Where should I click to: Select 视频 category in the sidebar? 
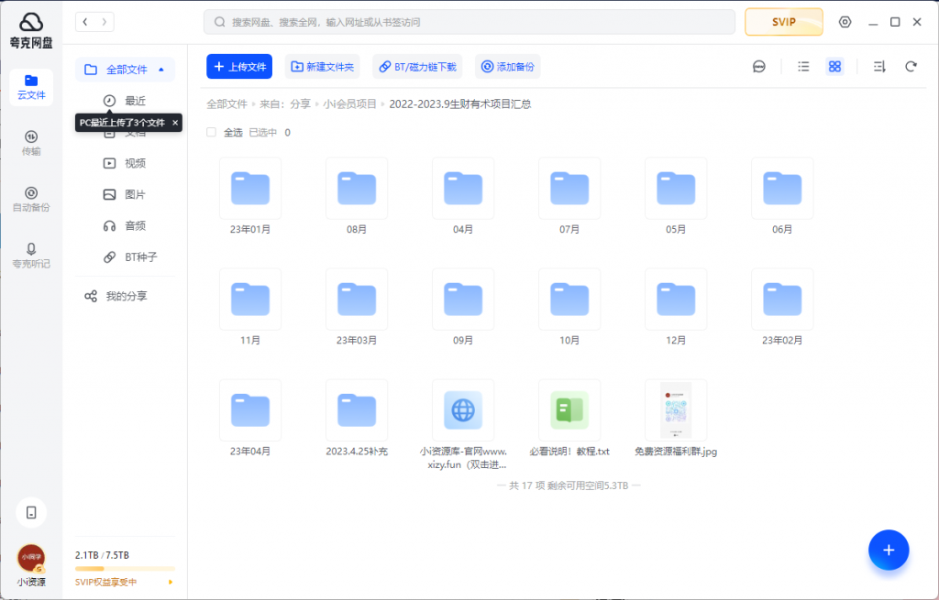click(x=134, y=163)
